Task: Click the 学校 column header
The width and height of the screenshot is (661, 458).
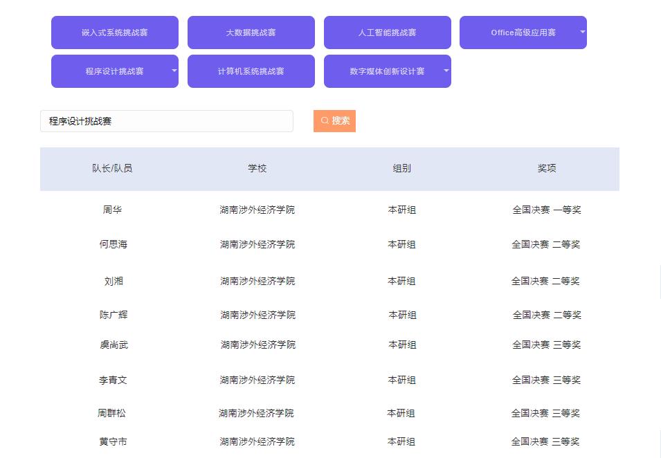Action: click(257, 168)
